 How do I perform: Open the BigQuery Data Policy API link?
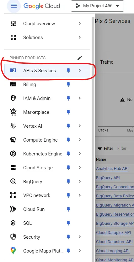click(x=115, y=196)
